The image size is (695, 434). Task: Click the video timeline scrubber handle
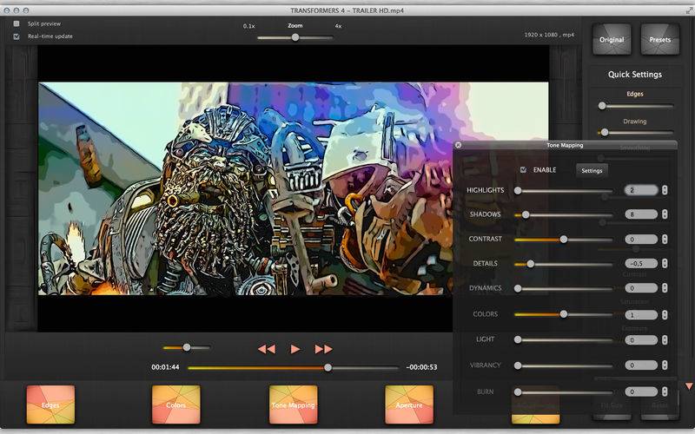[328, 367]
